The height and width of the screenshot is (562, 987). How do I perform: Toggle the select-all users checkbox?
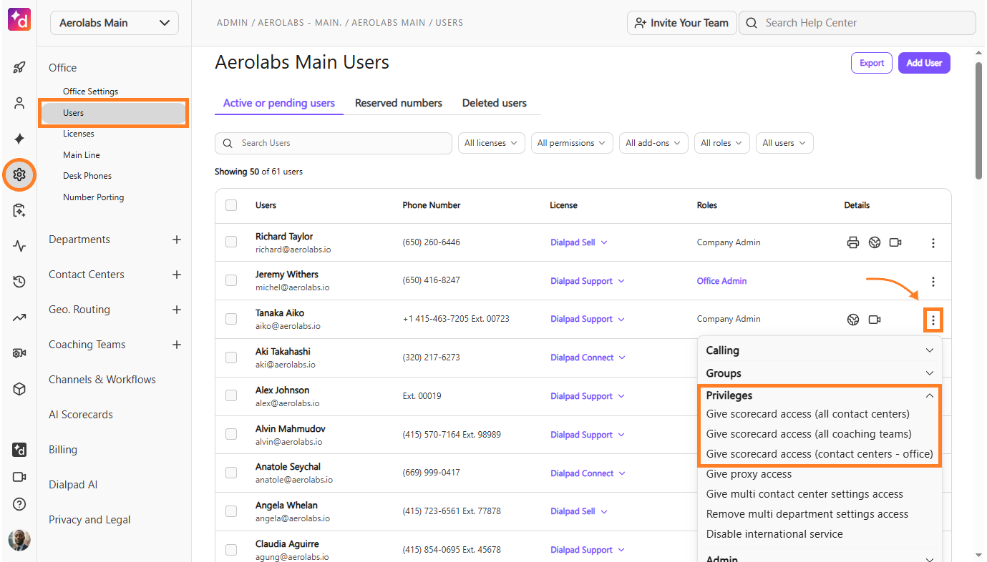click(231, 205)
